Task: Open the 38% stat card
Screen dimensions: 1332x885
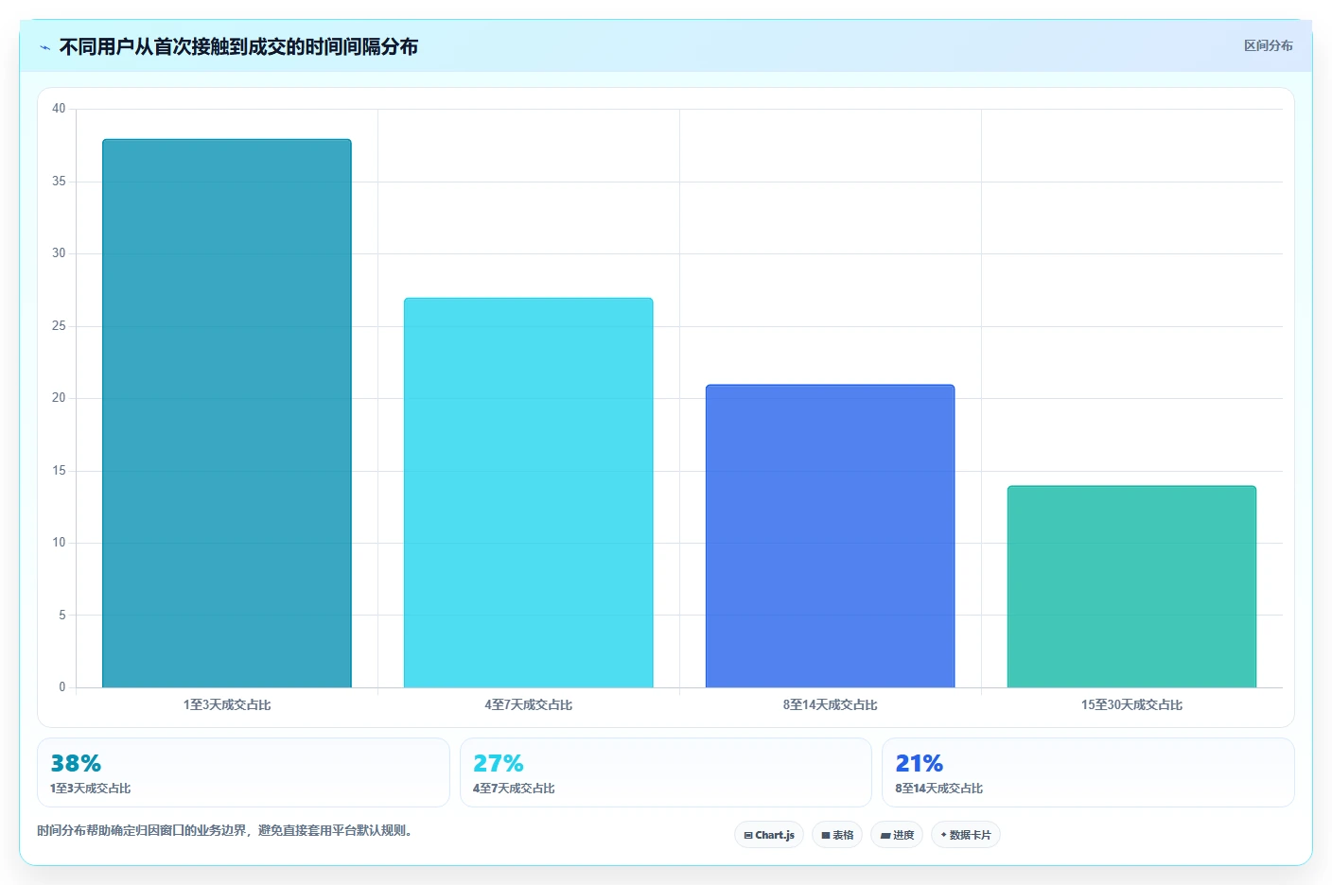Action: 243,772
